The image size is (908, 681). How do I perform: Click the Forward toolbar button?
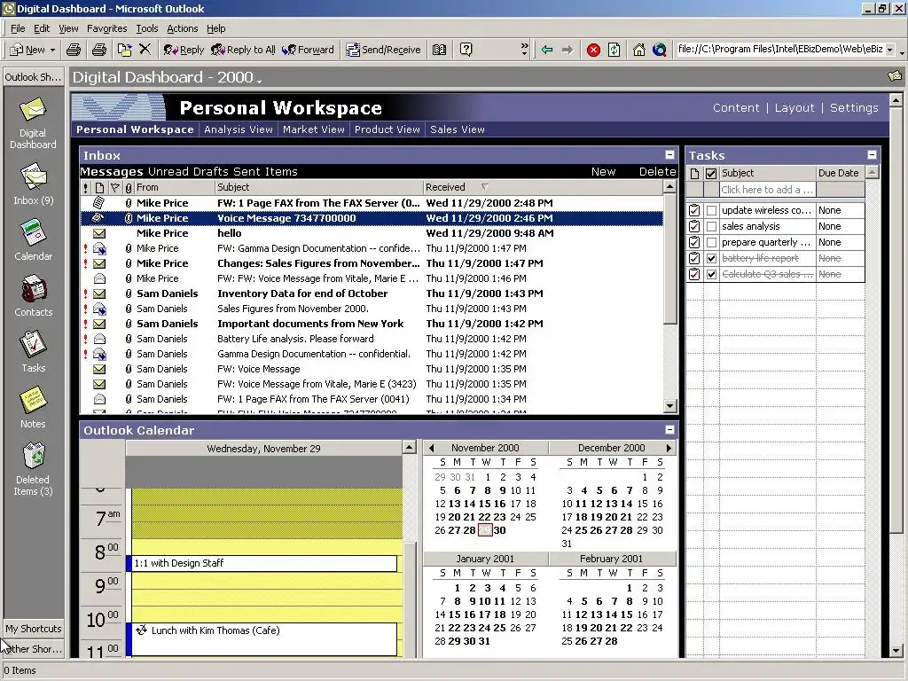pyautogui.click(x=308, y=50)
